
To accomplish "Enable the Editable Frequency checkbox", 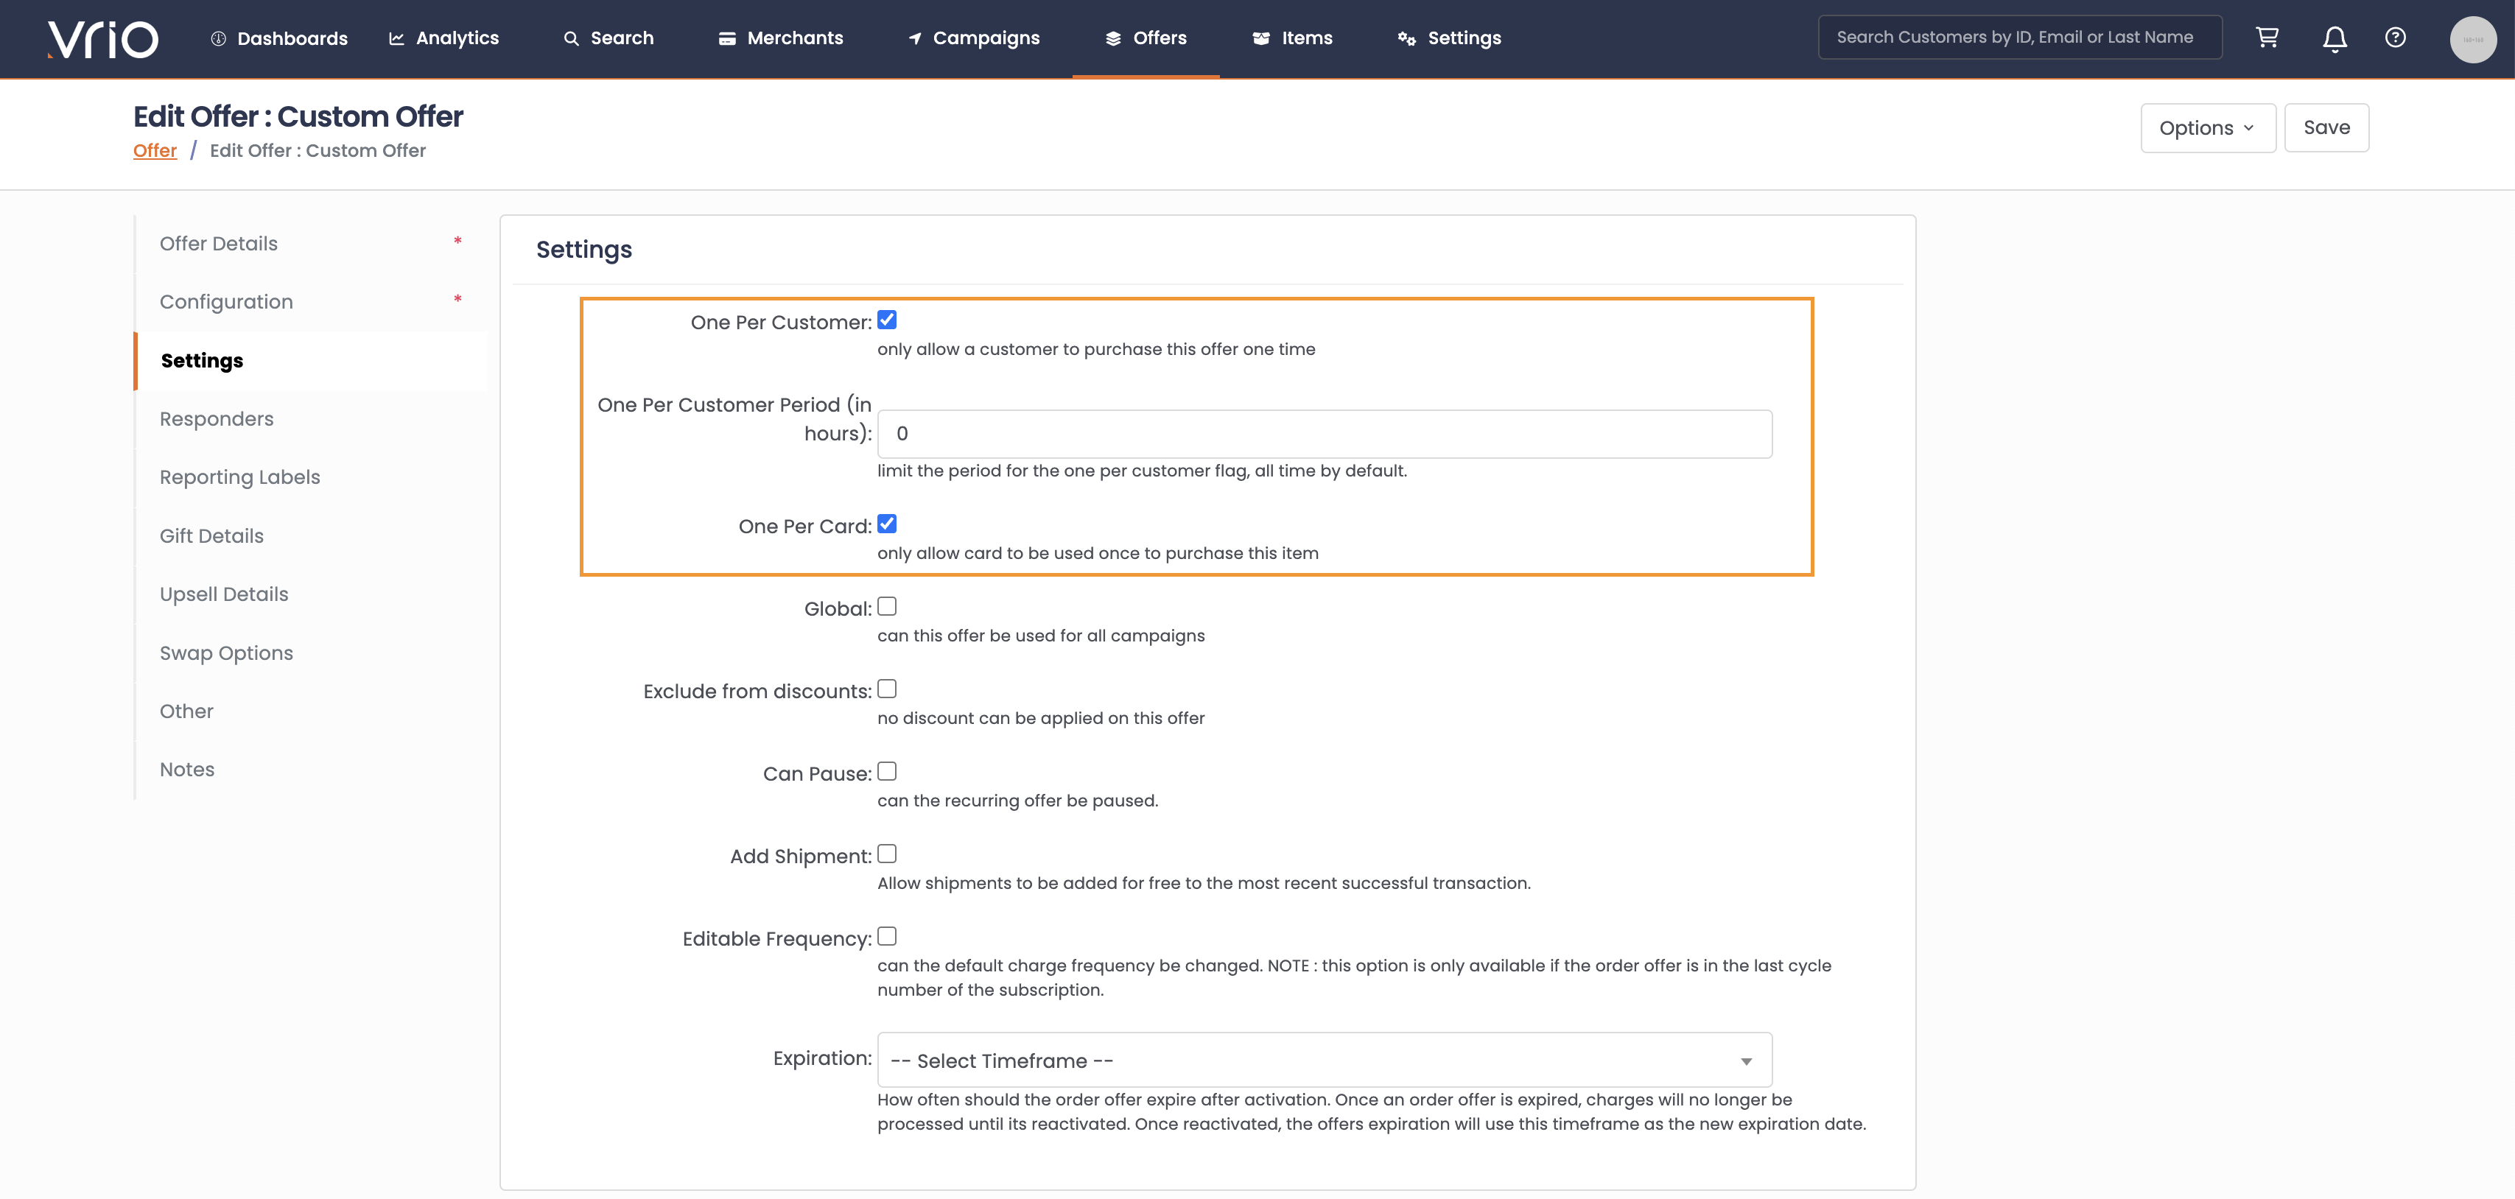I will (886, 936).
